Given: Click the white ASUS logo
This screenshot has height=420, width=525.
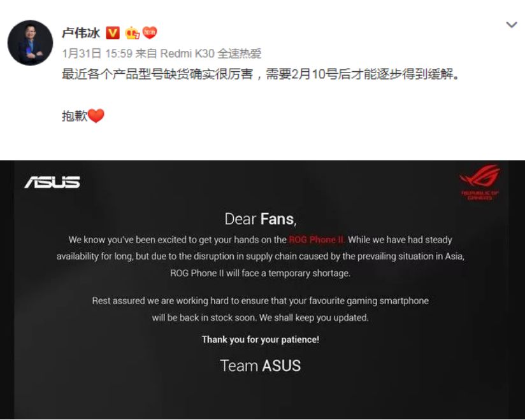Looking at the screenshot, I should point(52,182).
